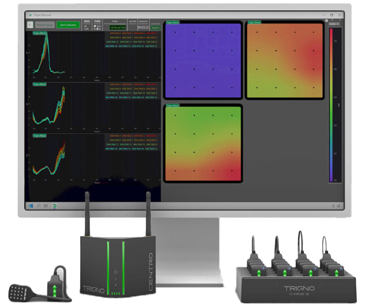Click the green Export button
368x308 pixels.
pyautogui.click(x=155, y=28)
